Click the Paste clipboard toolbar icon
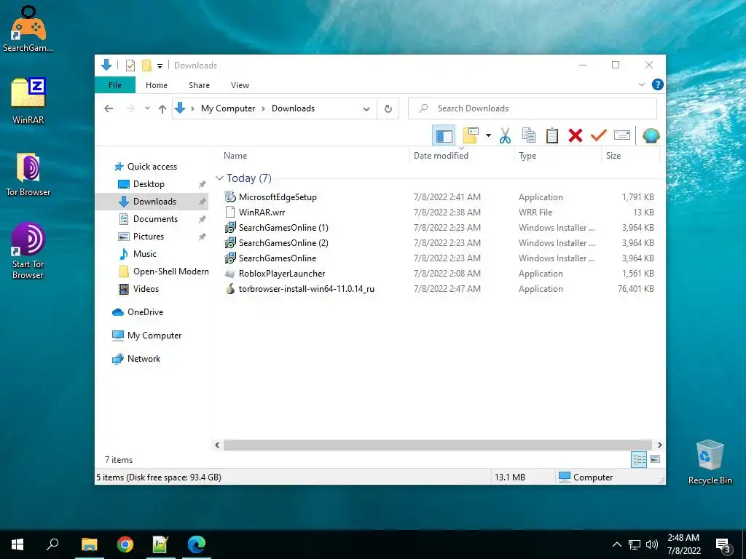Viewport: 746px width, 559px height. (x=552, y=136)
